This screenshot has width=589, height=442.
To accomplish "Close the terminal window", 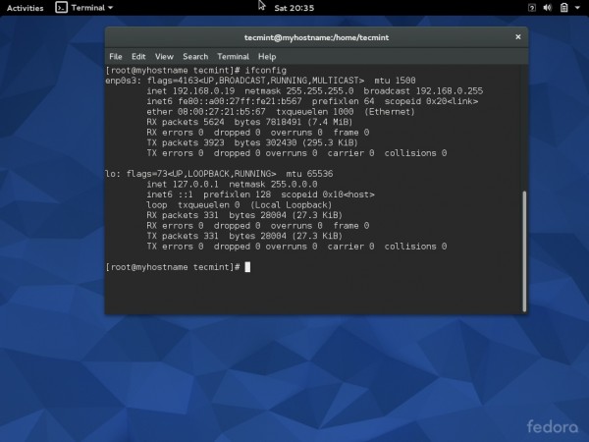I will pyautogui.click(x=518, y=37).
